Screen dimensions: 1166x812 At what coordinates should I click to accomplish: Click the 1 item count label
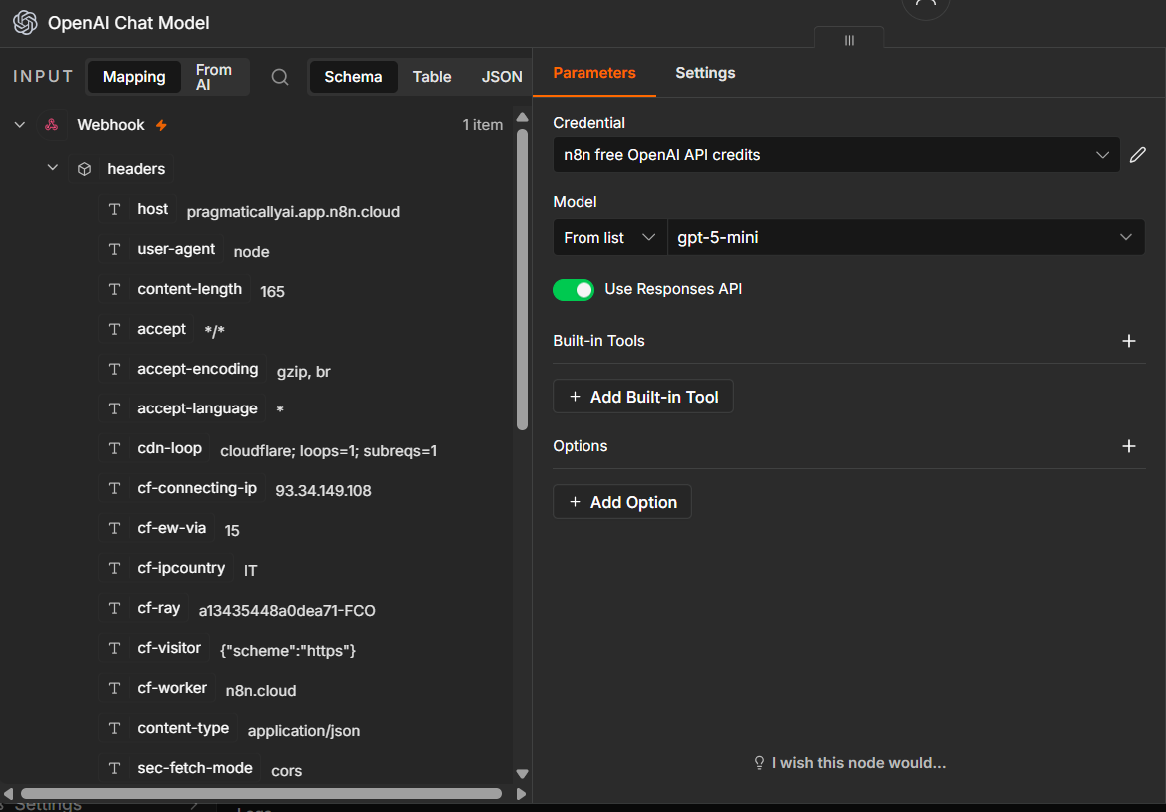pyautogui.click(x=483, y=125)
